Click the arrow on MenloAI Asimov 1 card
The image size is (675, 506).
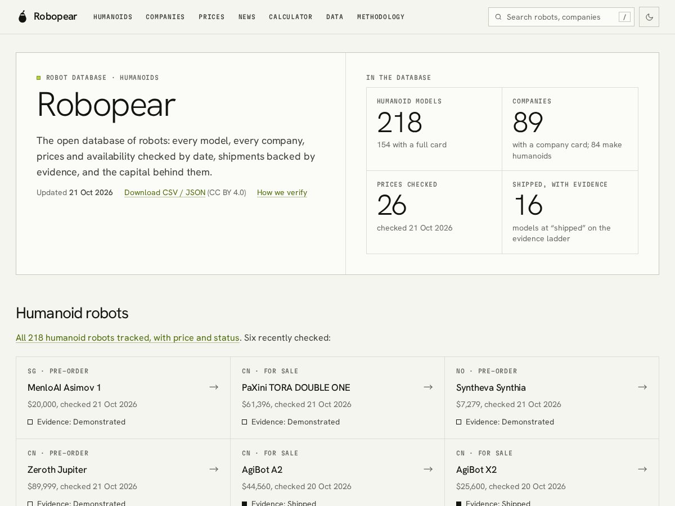coord(214,387)
